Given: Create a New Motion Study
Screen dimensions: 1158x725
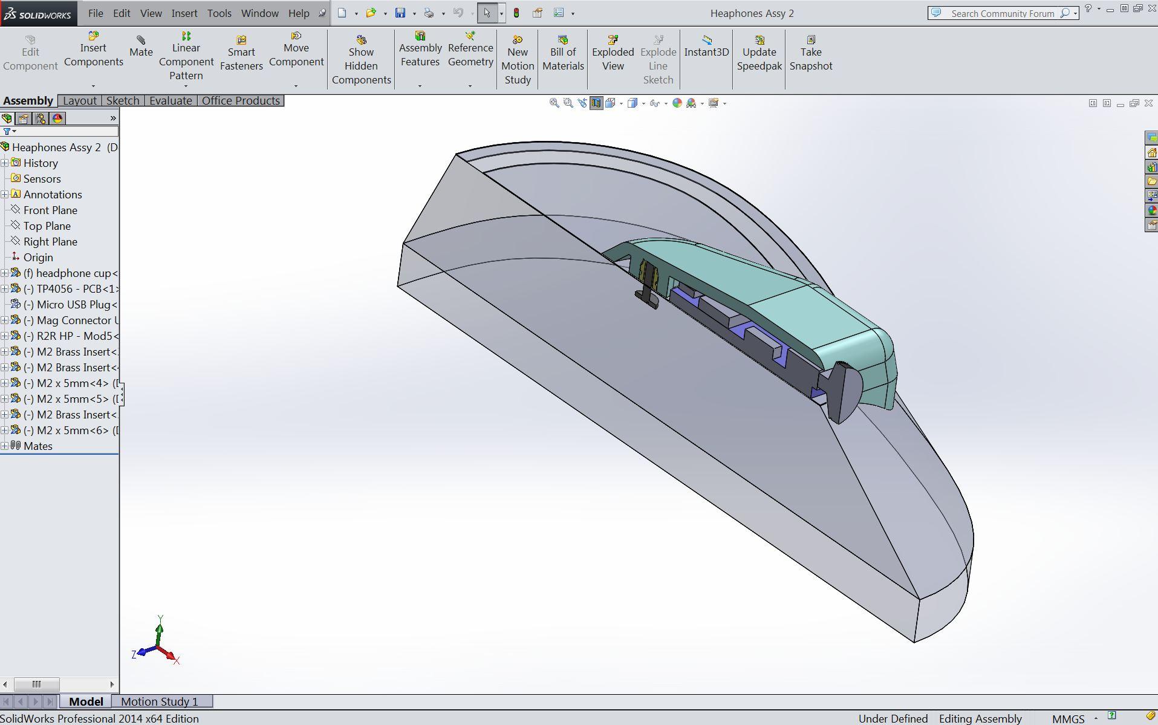Looking at the screenshot, I should [x=518, y=59].
